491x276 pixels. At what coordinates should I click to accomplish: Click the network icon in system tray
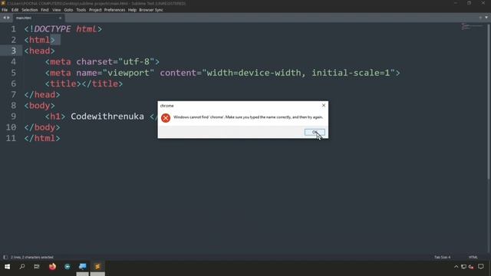point(463,267)
